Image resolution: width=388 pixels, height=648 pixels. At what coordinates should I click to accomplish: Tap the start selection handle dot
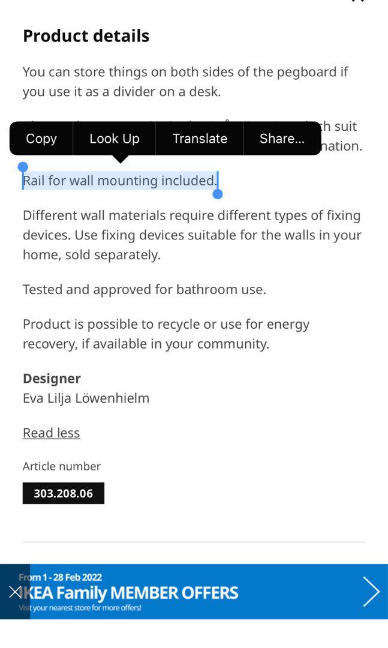[23, 167]
